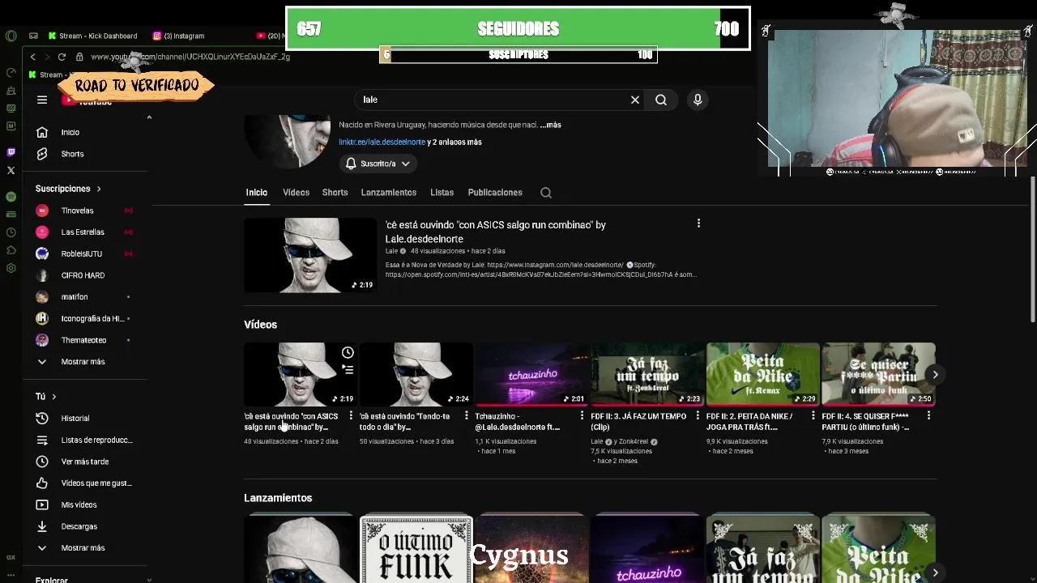Click the browser address bar URL
Image resolution: width=1037 pixels, height=583 pixels.
pos(190,57)
